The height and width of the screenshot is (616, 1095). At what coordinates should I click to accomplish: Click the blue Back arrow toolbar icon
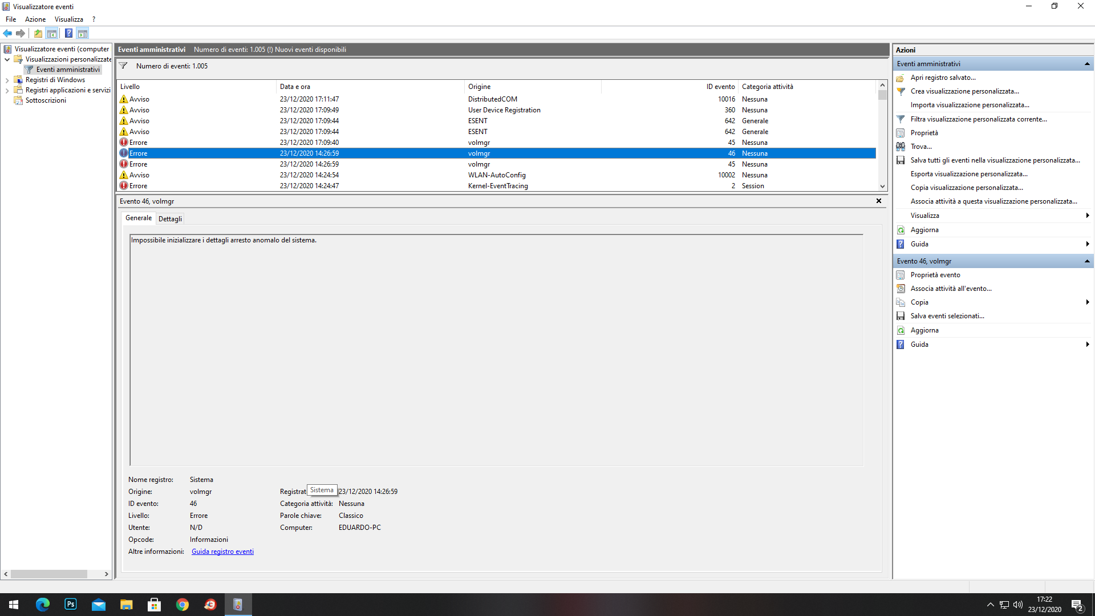click(x=7, y=33)
